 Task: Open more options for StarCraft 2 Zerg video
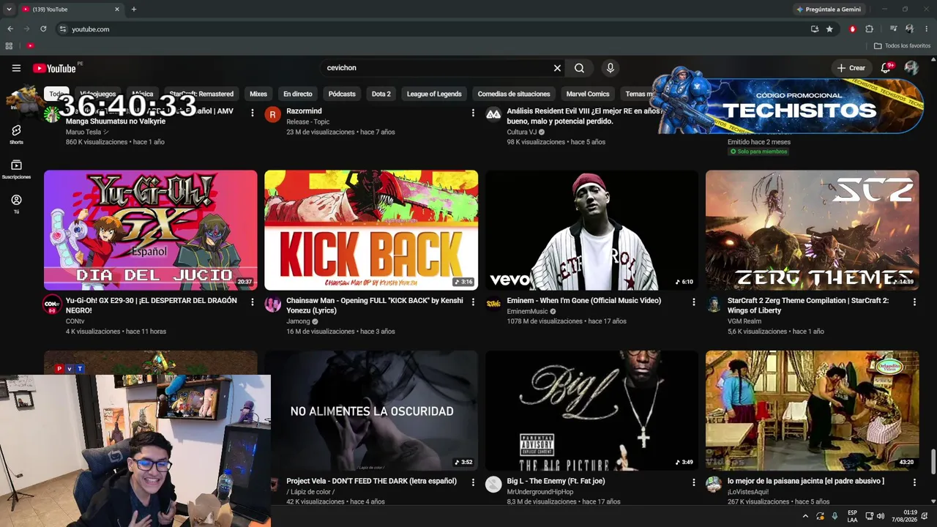[x=914, y=302]
